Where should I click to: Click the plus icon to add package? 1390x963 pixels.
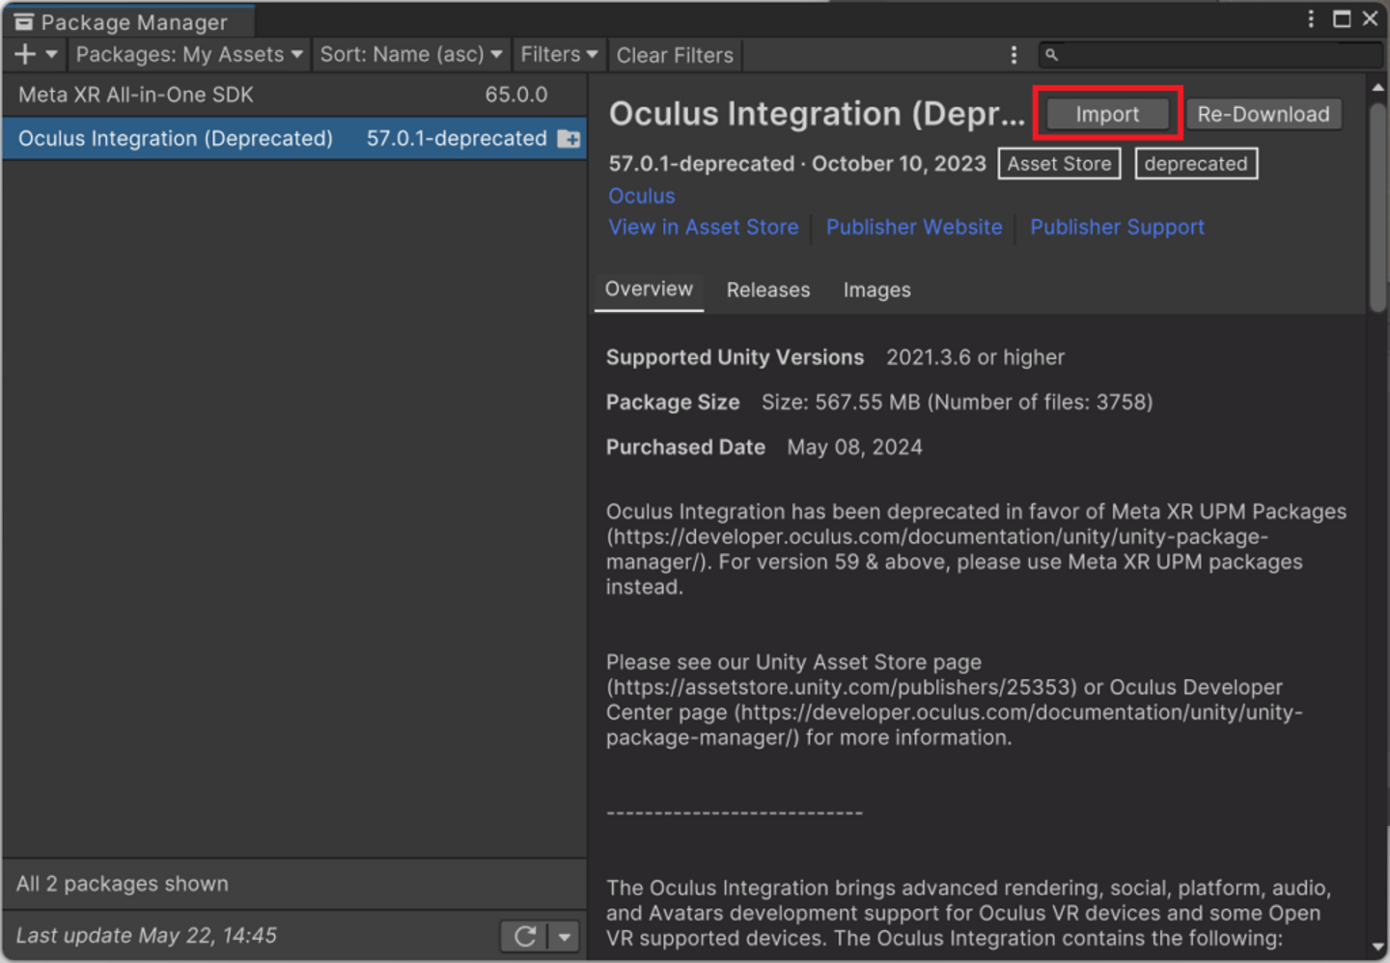pyautogui.click(x=25, y=55)
